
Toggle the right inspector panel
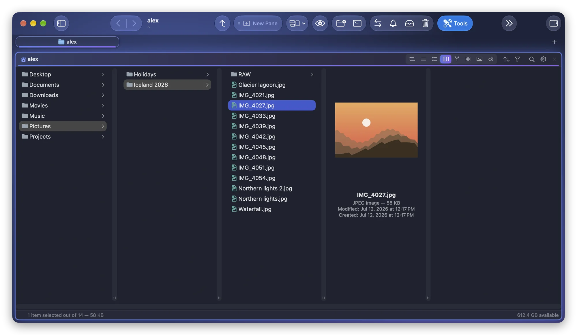tap(553, 23)
